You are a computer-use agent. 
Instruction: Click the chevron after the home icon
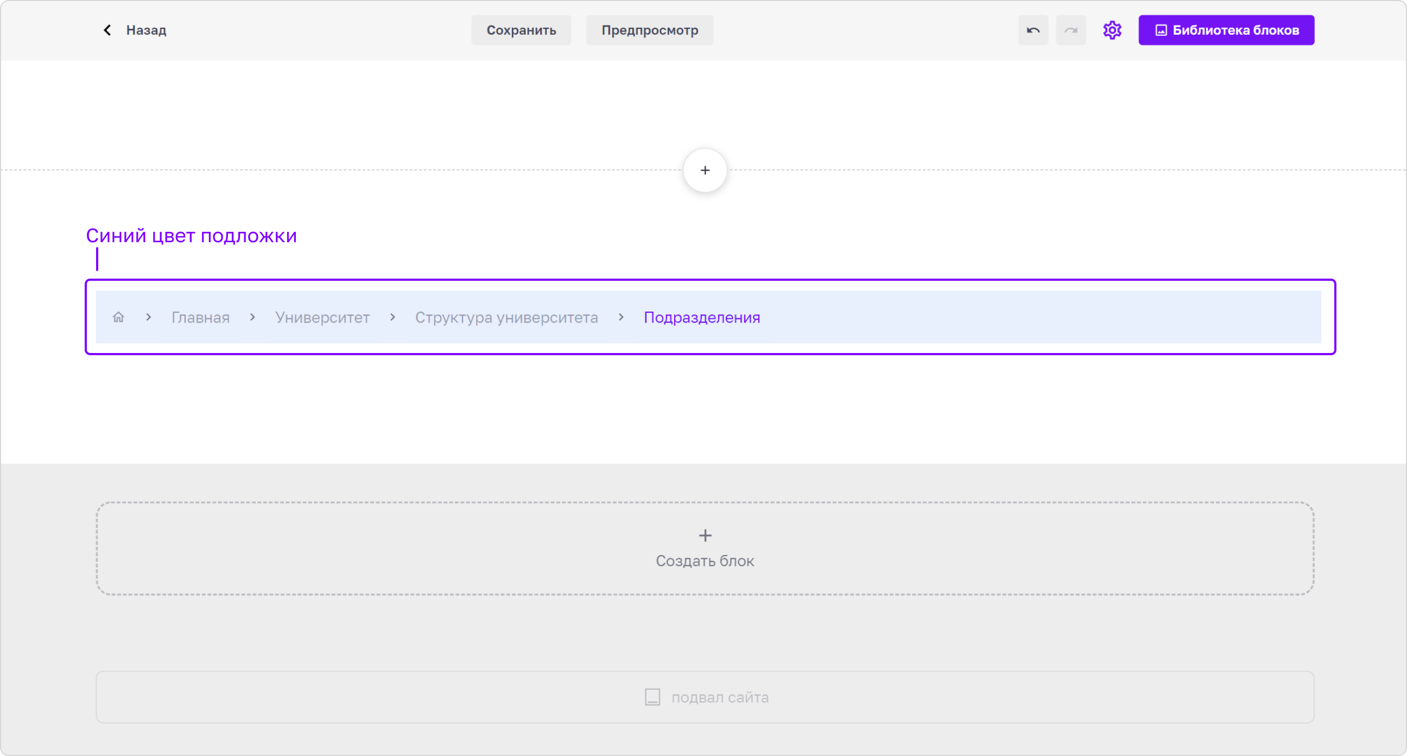[x=149, y=317]
